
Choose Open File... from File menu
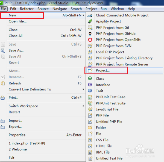[x=46, y=21]
